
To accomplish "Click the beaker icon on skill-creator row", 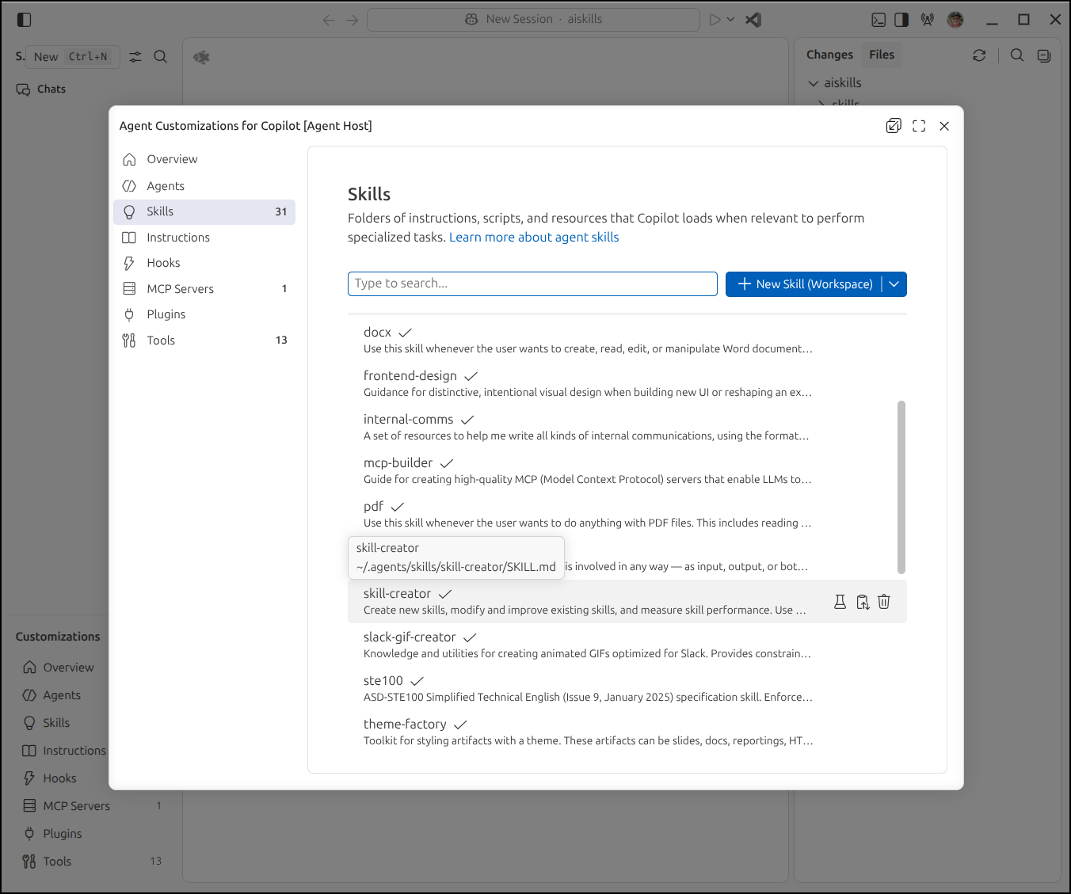I will [x=840, y=602].
